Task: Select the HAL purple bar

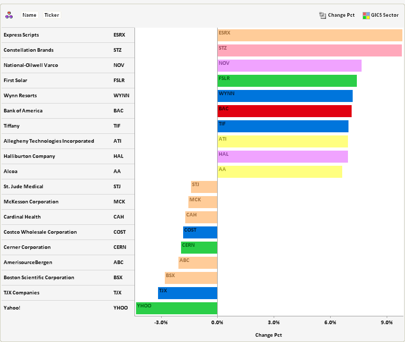Action: pos(283,157)
